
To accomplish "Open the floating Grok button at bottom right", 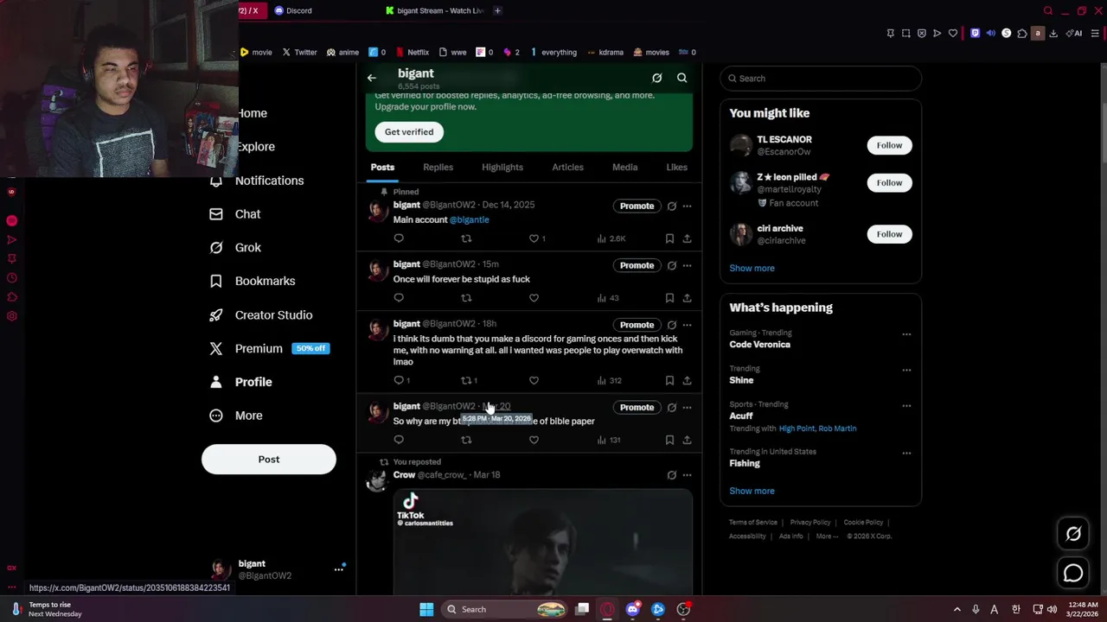I will click(x=1073, y=534).
